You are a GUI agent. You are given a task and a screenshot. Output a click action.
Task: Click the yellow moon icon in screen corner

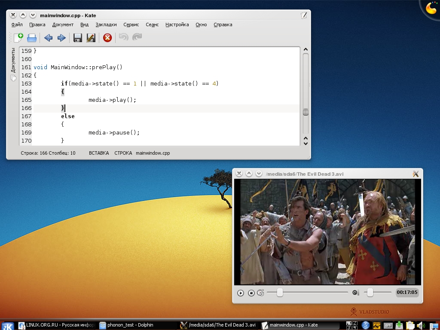(431, 8)
